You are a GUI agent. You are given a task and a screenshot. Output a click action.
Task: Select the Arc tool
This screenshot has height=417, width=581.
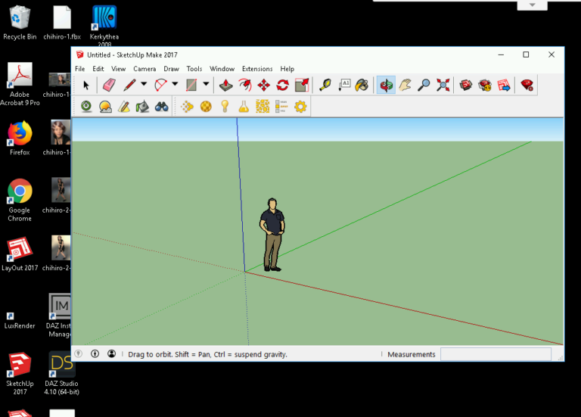[161, 86]
